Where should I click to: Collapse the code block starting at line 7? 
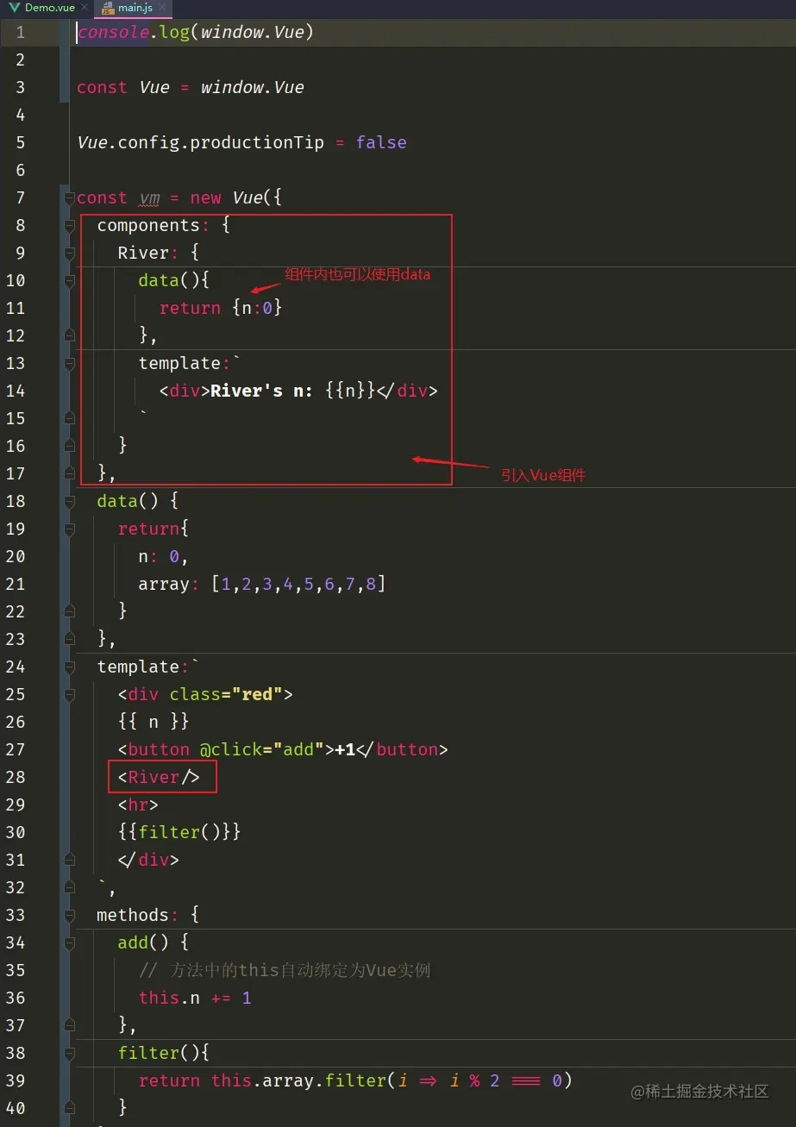pyautogui.click(x=69, y=198)
